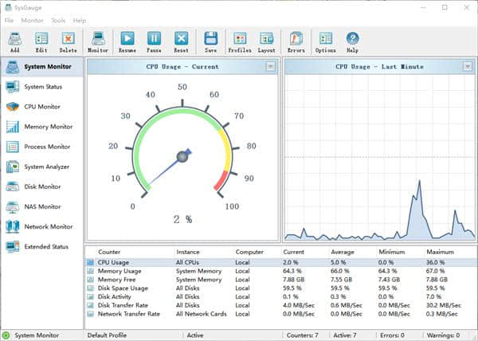Select CPU Monitor in the sidebar
The height and width of the screenshot is (341, 478).
(x=42, y=107)
